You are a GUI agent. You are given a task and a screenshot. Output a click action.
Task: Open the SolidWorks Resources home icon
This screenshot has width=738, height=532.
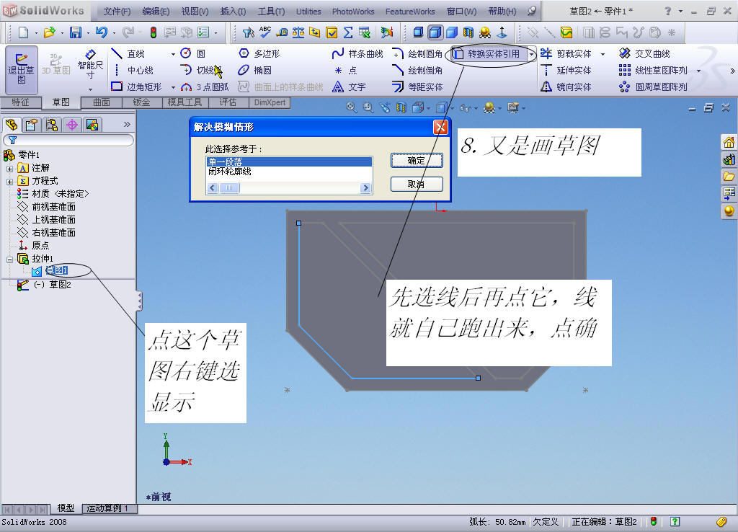(729, 142)
